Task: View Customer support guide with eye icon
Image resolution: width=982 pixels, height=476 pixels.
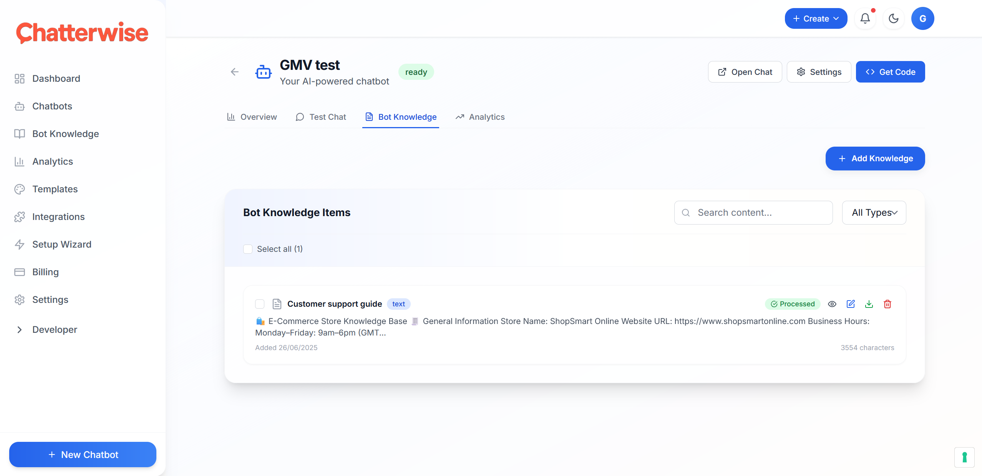Action: [x=832, y=304]
